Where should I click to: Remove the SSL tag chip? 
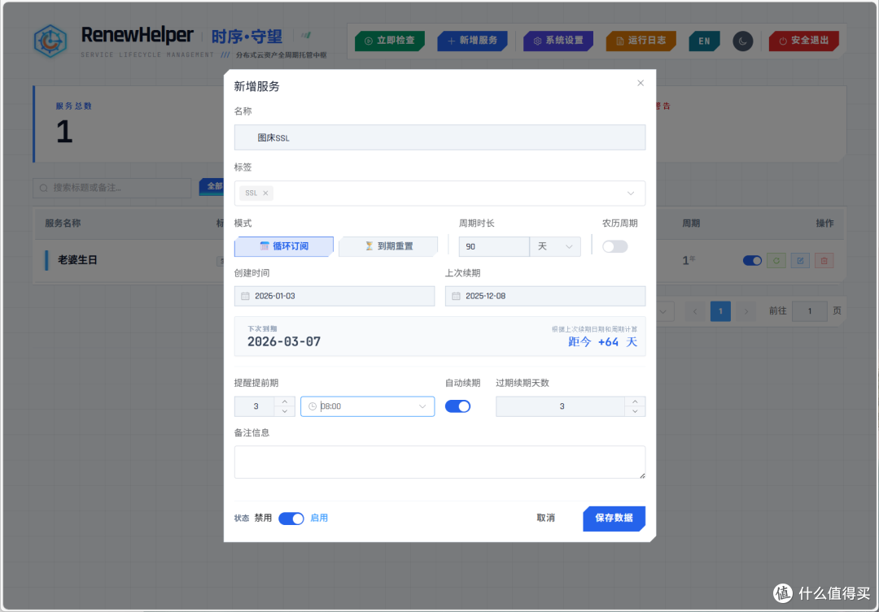265,193
